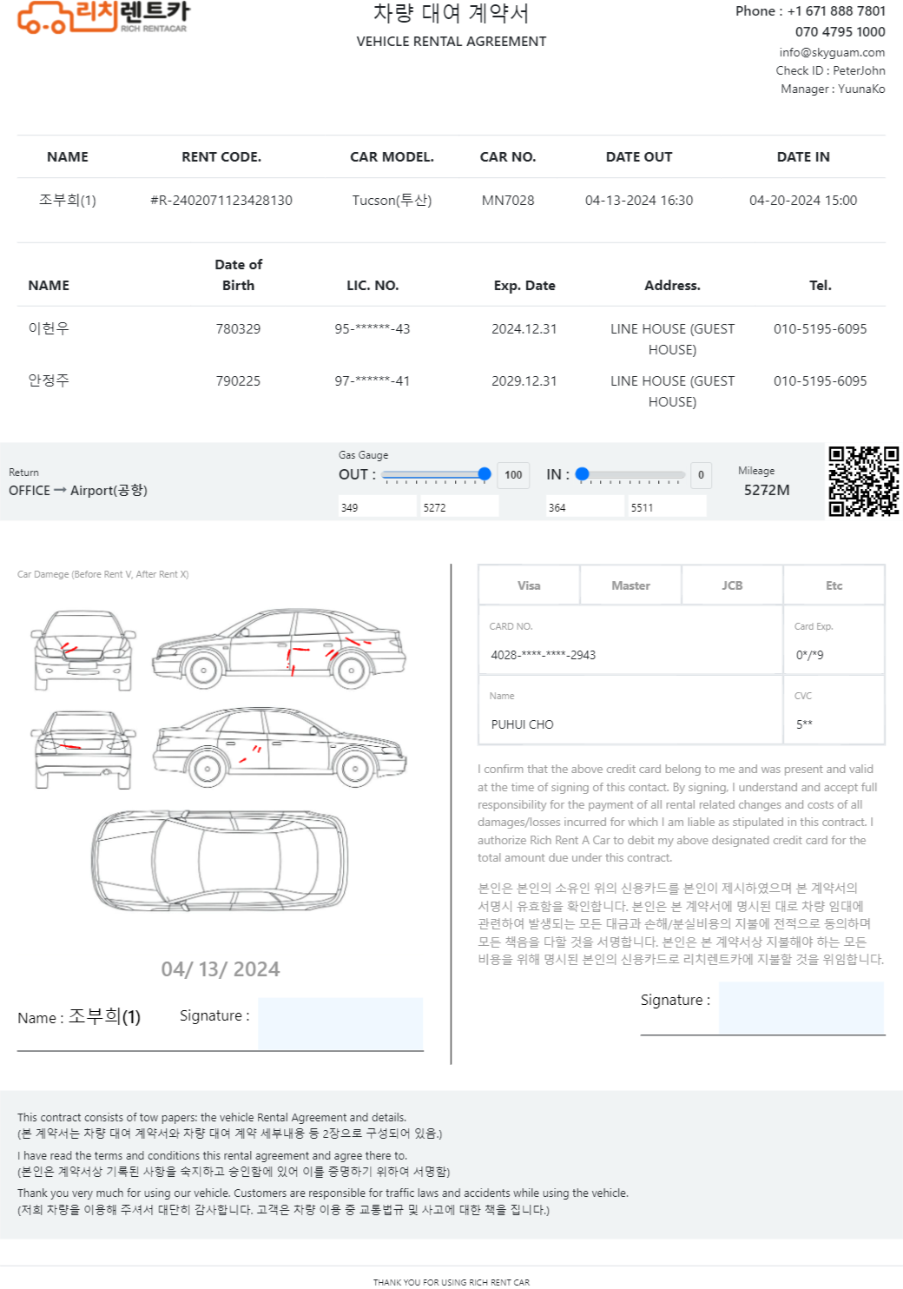Image resolution: width=903 pixels, height=1289 pixels.
Task: Click the Rich Rentacar logo
Action: [x=103, y=17]
